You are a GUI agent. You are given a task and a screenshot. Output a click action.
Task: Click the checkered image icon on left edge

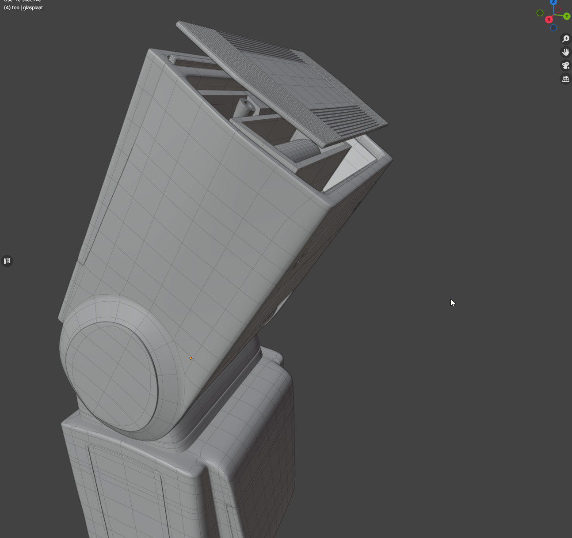tap(7, 261)
